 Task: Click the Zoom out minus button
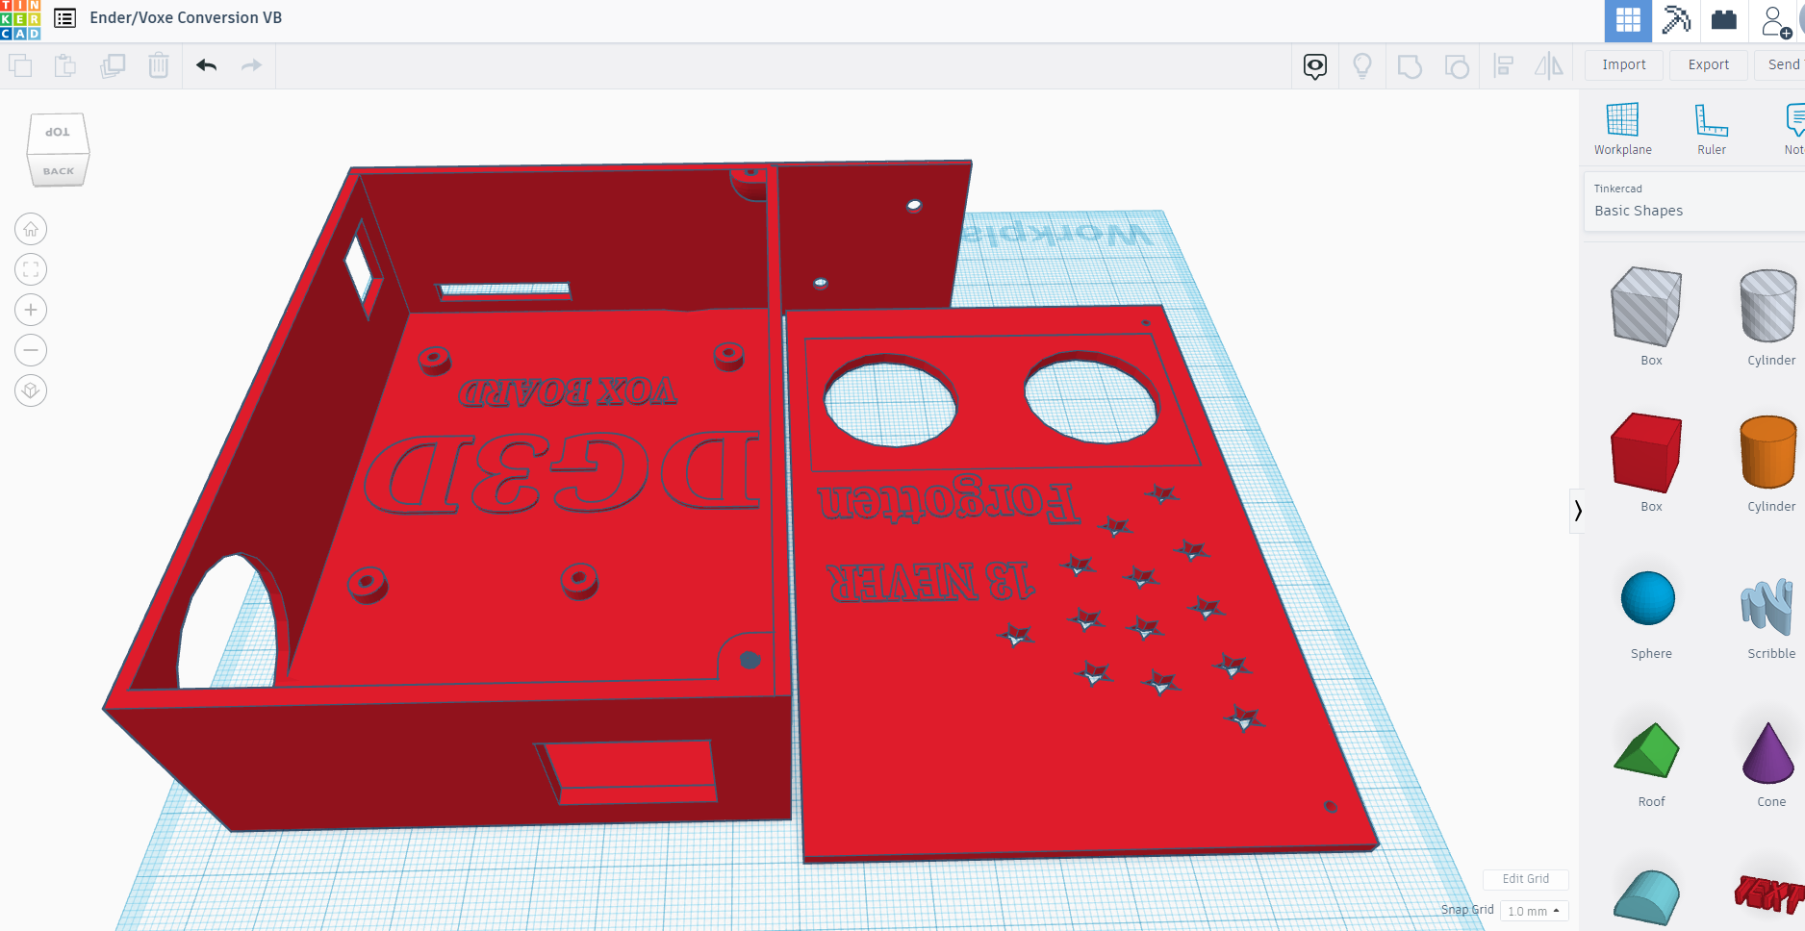coord(31,350)
